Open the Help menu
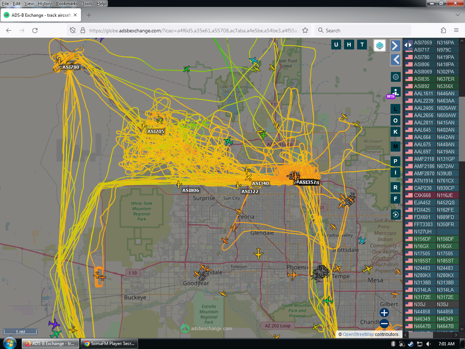 [101, 4]
